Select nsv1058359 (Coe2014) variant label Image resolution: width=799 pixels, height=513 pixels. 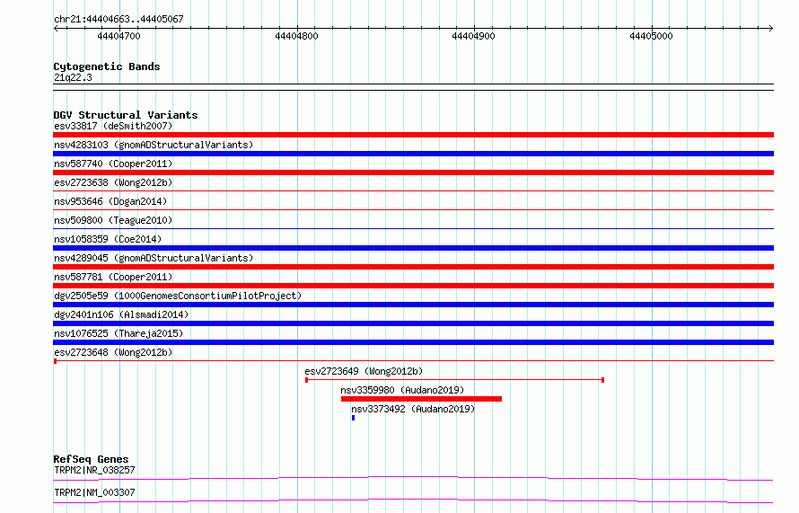[108, 239]
